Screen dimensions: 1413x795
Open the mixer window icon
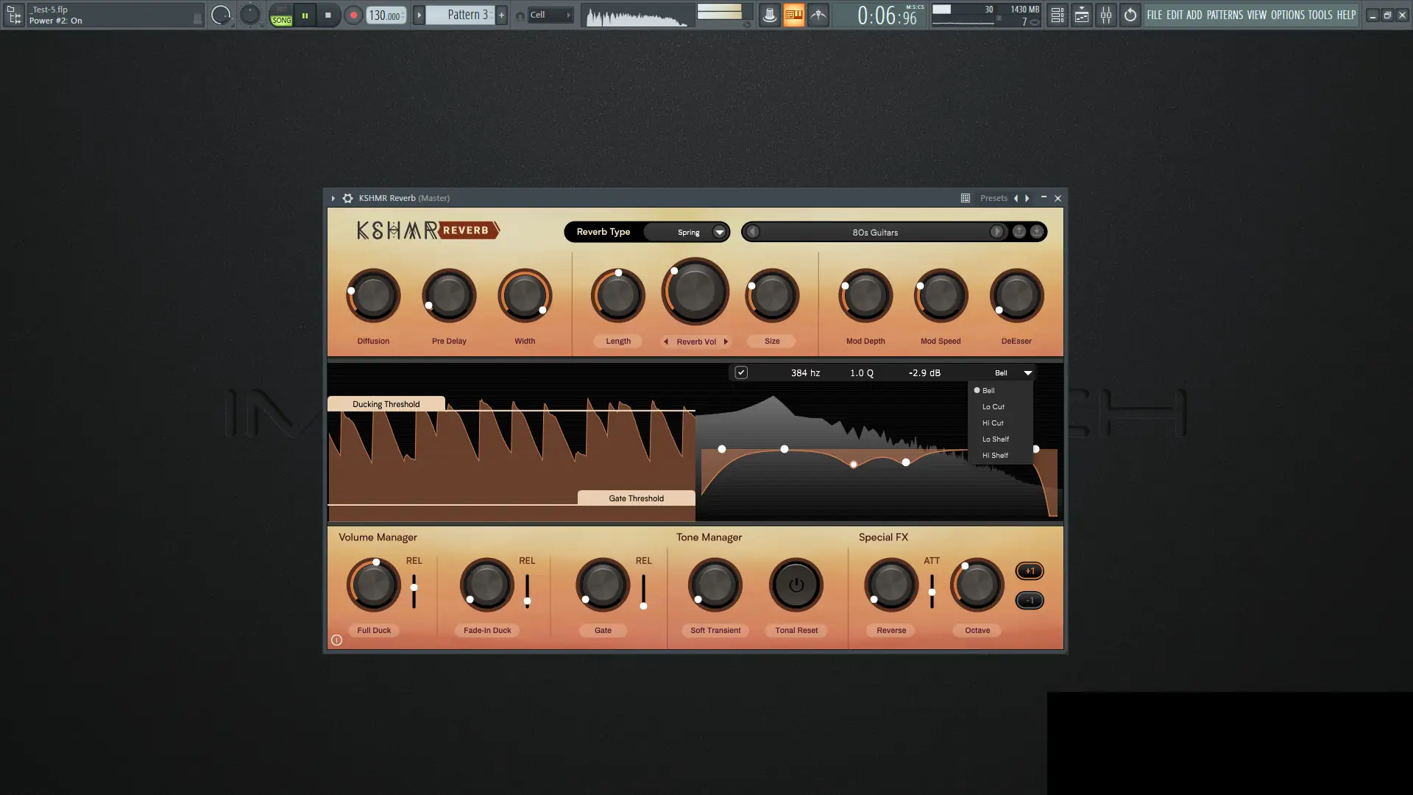coord(1106,15)
